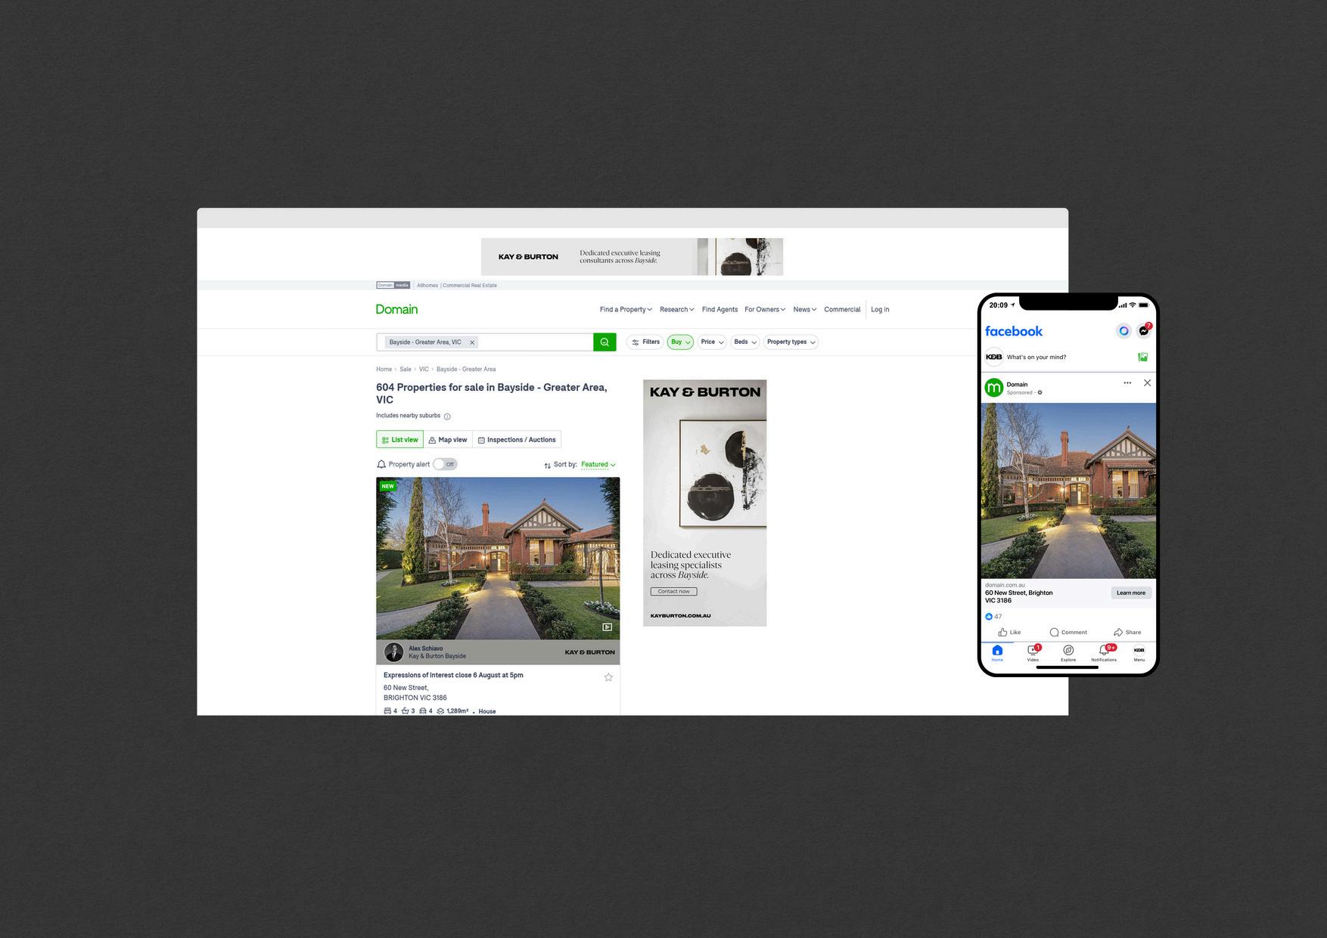Open Messenger icon on the phone
Viewport: 1327px width, 938px height.
[x=1144, y=330]
